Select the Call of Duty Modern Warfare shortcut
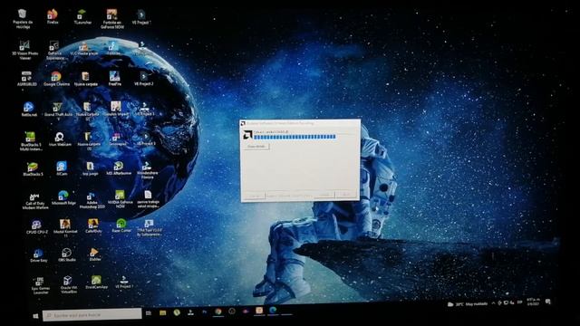The width and height of the screenshot is (580, 326). (x=35, y=201)
